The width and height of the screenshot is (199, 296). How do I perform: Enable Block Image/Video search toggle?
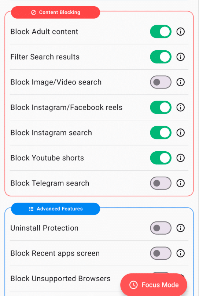click(x=161, y=82)
